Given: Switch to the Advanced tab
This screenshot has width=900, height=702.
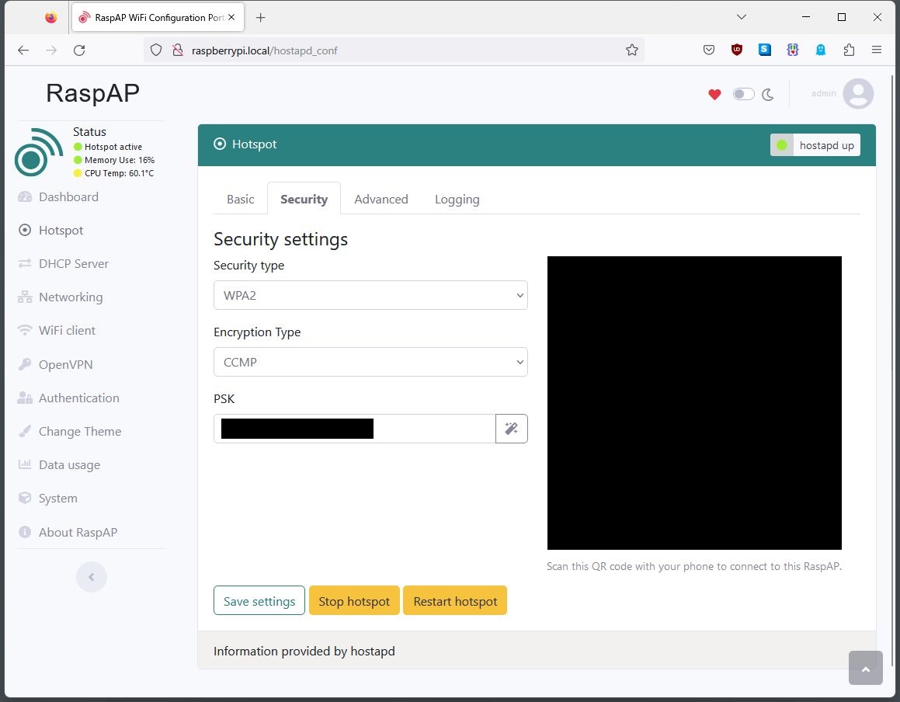Looking at the screenshot, I should pos(381,199).
